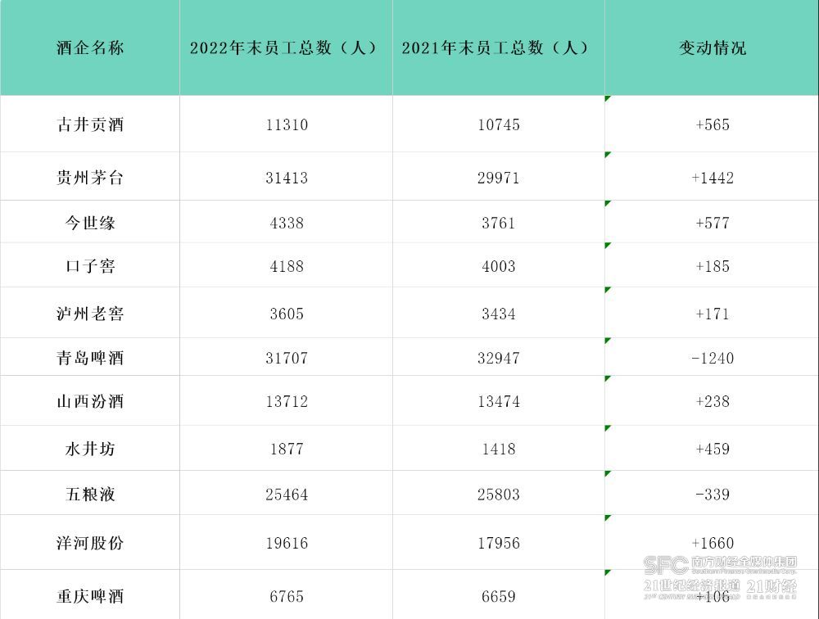Select the 2022年末员工总数 column header
The image size is (819, 619).
click(285, 47)
